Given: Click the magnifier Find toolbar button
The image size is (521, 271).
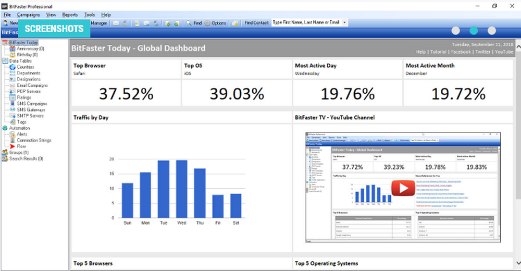Looking at the screenshot, I should (194, 23).
